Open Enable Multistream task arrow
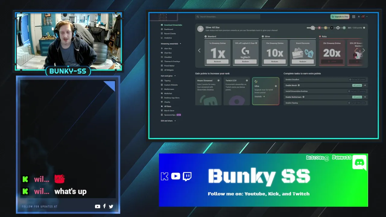 [x=365, y=97]
